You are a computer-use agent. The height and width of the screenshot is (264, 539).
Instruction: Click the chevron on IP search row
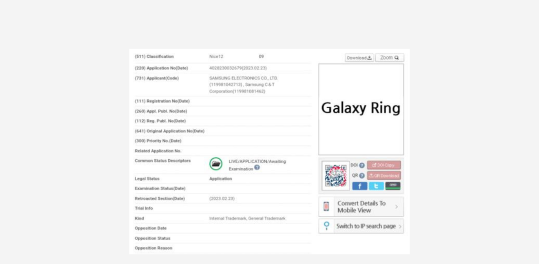[400, 227]
